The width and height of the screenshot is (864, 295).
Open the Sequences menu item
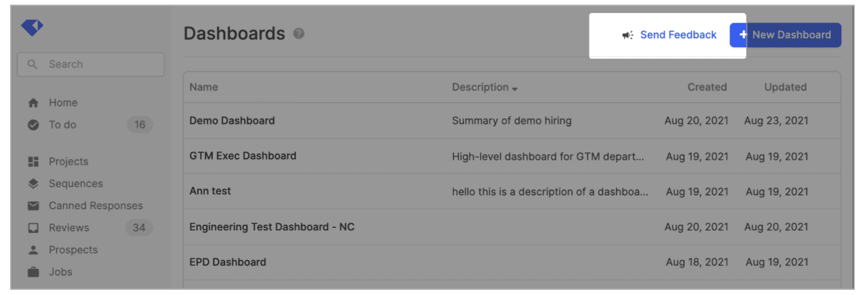pyautogui.click(x=75, y=184)
